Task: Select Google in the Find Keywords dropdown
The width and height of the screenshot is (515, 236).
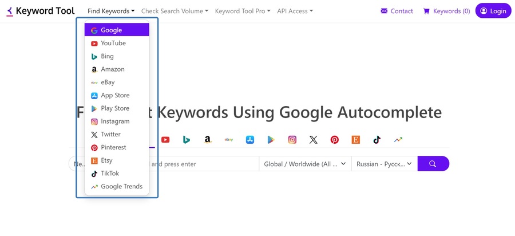Action: (117, 30)
